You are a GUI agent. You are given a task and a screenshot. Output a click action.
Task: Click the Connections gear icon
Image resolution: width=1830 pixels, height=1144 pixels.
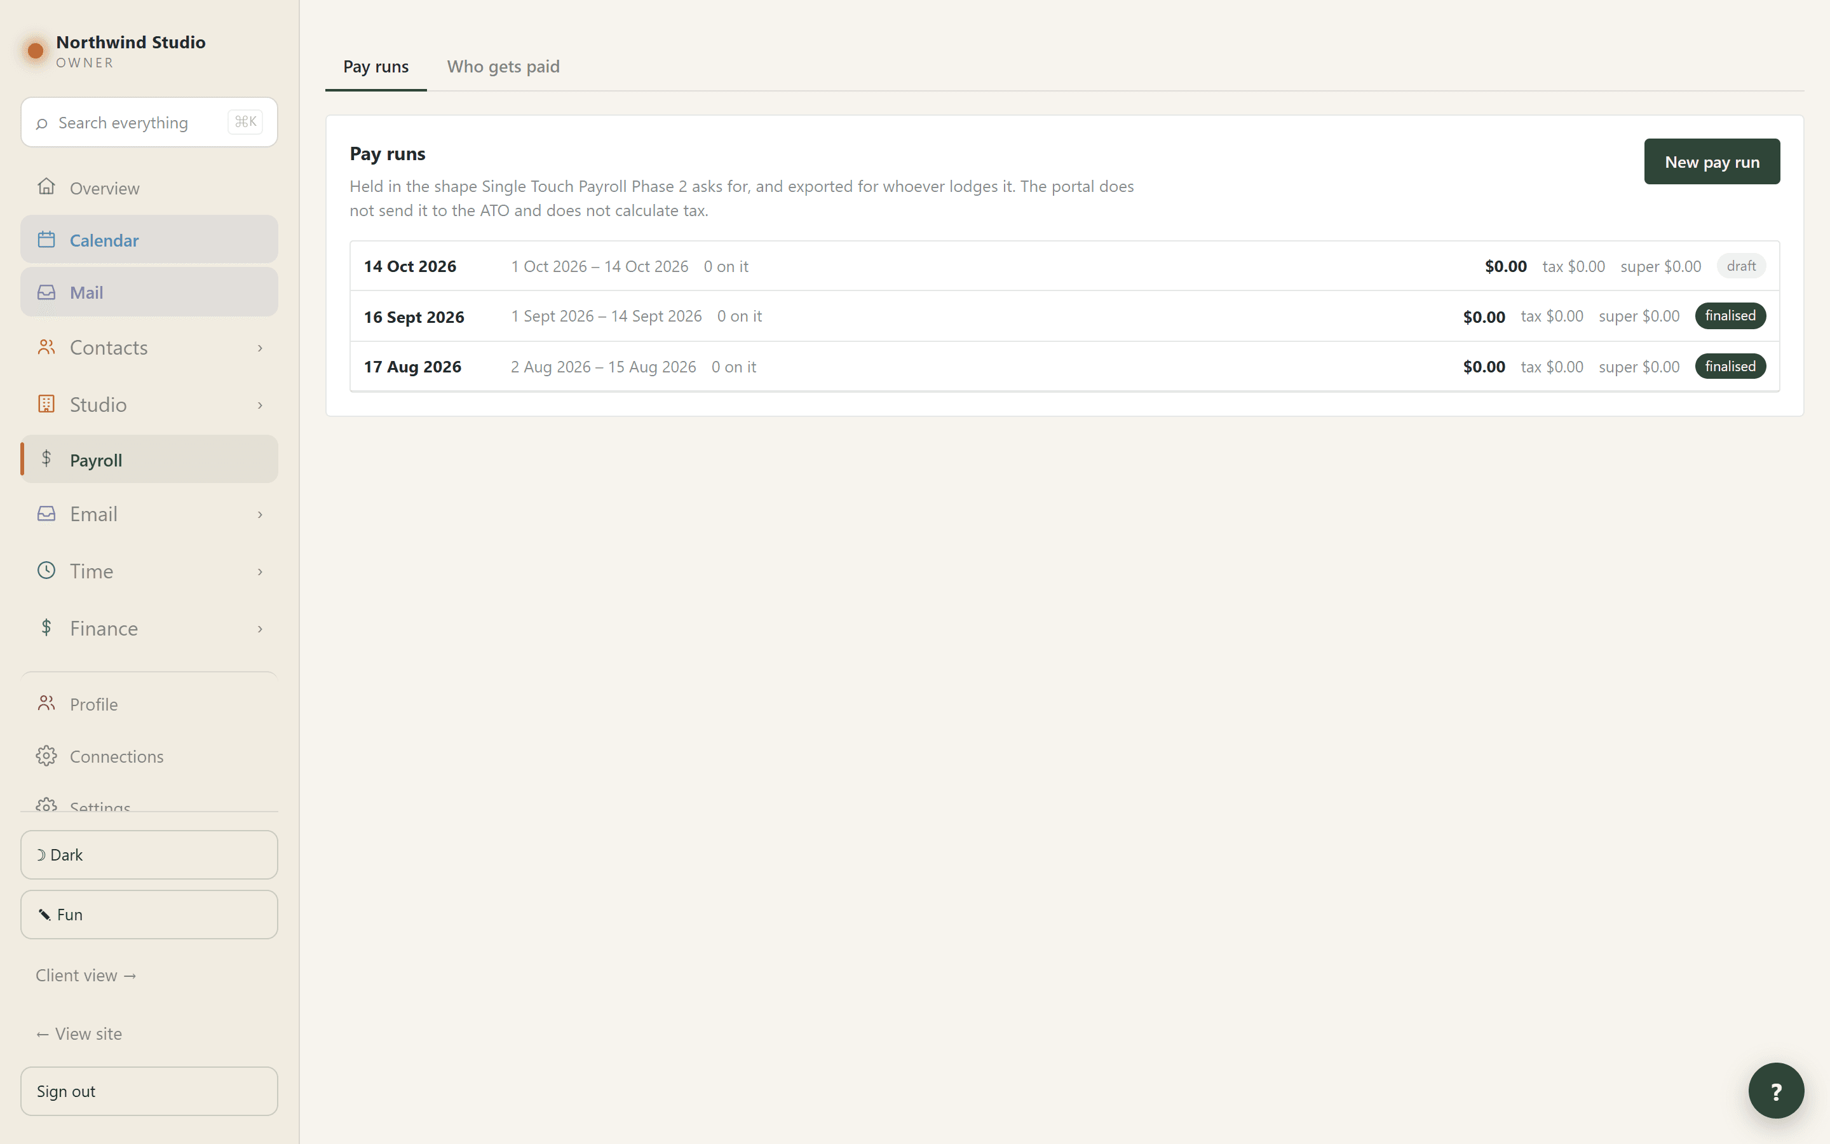coord(46,756)
